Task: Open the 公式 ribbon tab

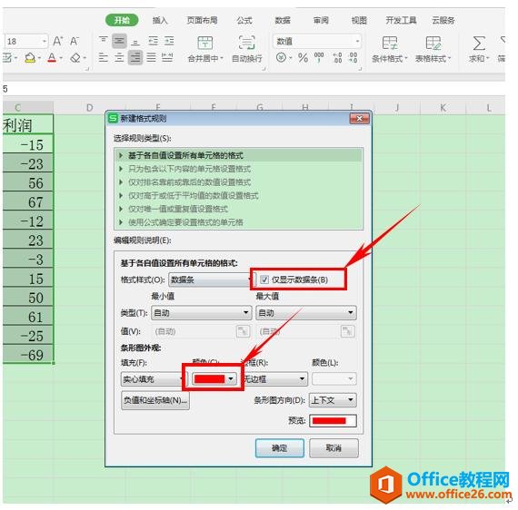Action: pyautogui.click(x=244, y=21)
